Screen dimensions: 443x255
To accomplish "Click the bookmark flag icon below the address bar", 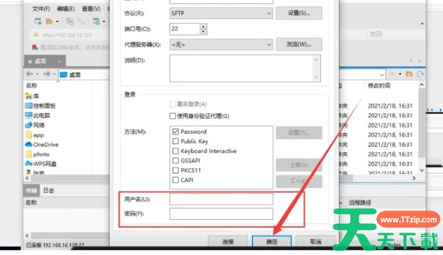I will (35, 47).
